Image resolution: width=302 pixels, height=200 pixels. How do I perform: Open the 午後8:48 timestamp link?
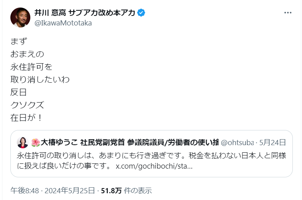click(x=24, y=190)
